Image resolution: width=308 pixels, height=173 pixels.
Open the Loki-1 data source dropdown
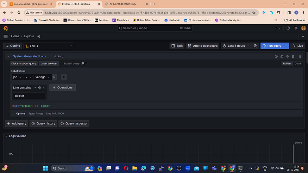pos(49,46)
